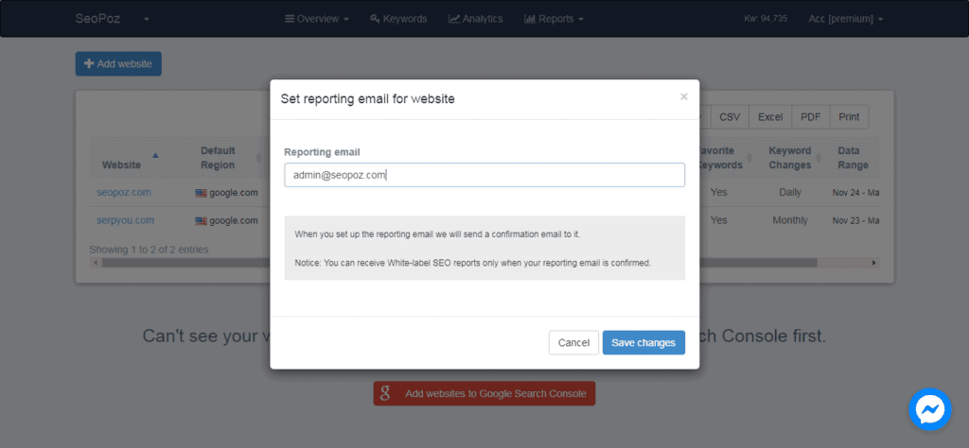
Task: Export the table as CSV
Action: 730,116
